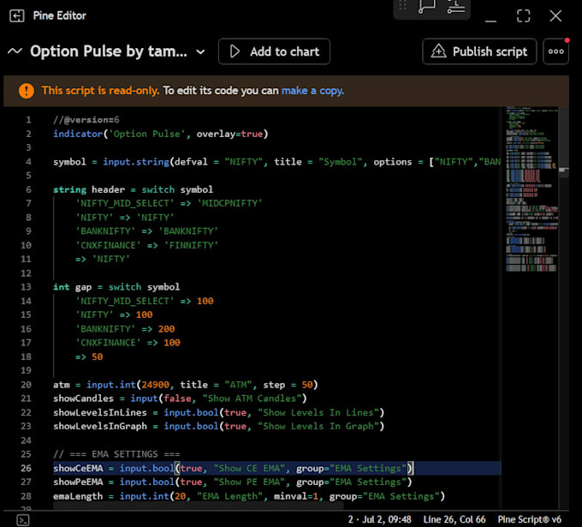Screen dimensions: 582x527
Task: Click the script type wave icon beside the title
Action: 15,51
